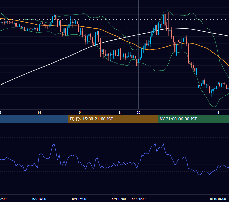Click the 14 hour label on price chart axis
229x202 pixels.
(39, 112)
